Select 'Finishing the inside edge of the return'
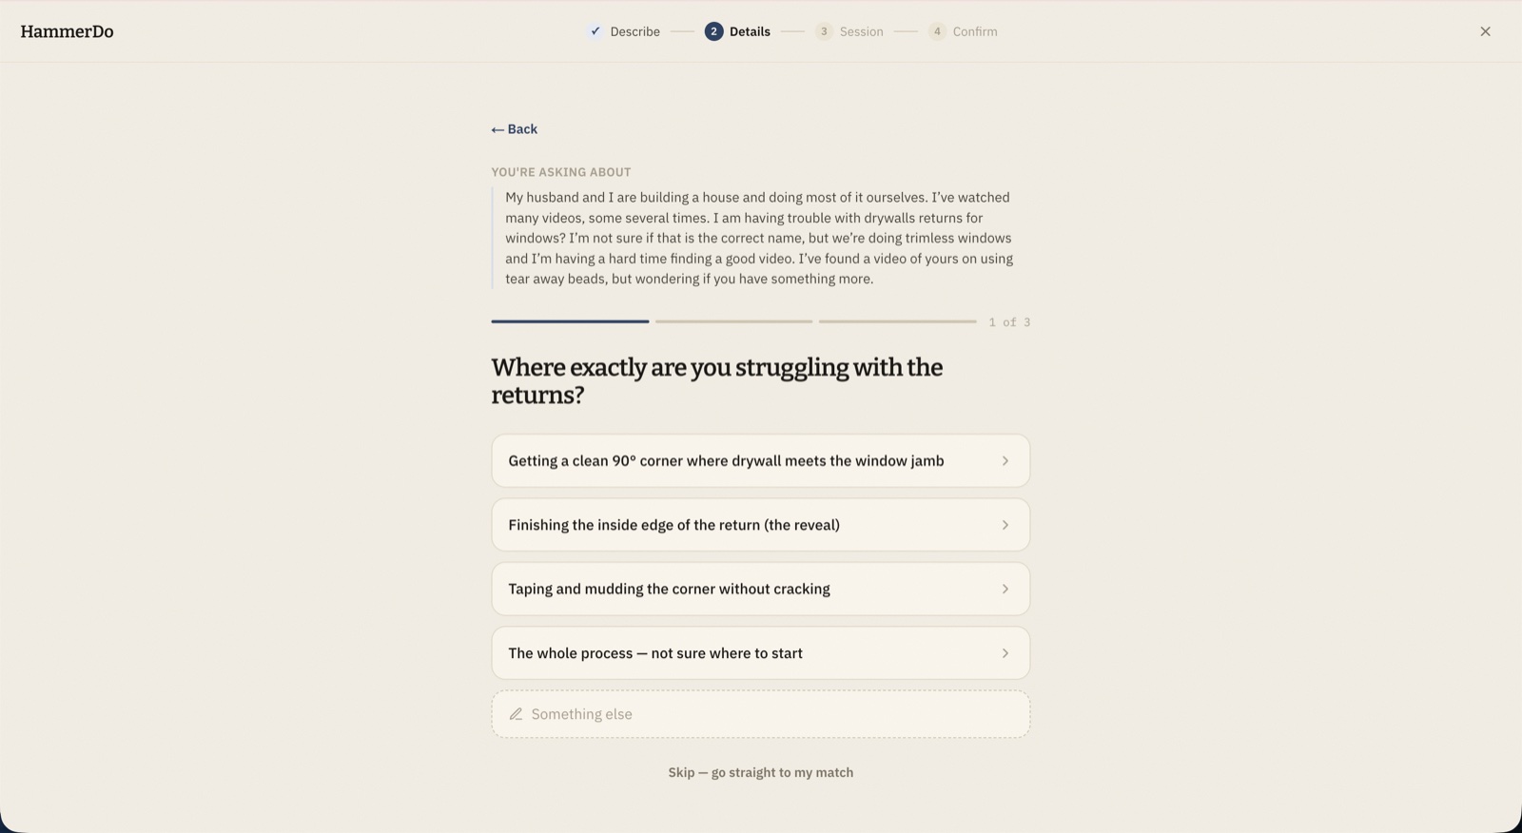 point(760,525)
